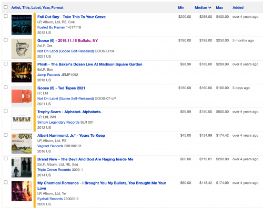
Task: View My Chemical Romance album cover image
Action: point(22,191)
